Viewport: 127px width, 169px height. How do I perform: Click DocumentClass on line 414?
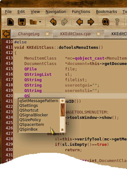coord(40,64)
